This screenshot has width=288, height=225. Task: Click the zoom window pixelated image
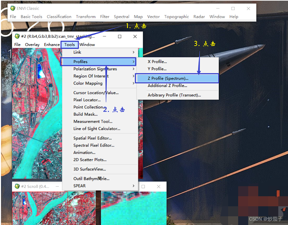(134, 208)
